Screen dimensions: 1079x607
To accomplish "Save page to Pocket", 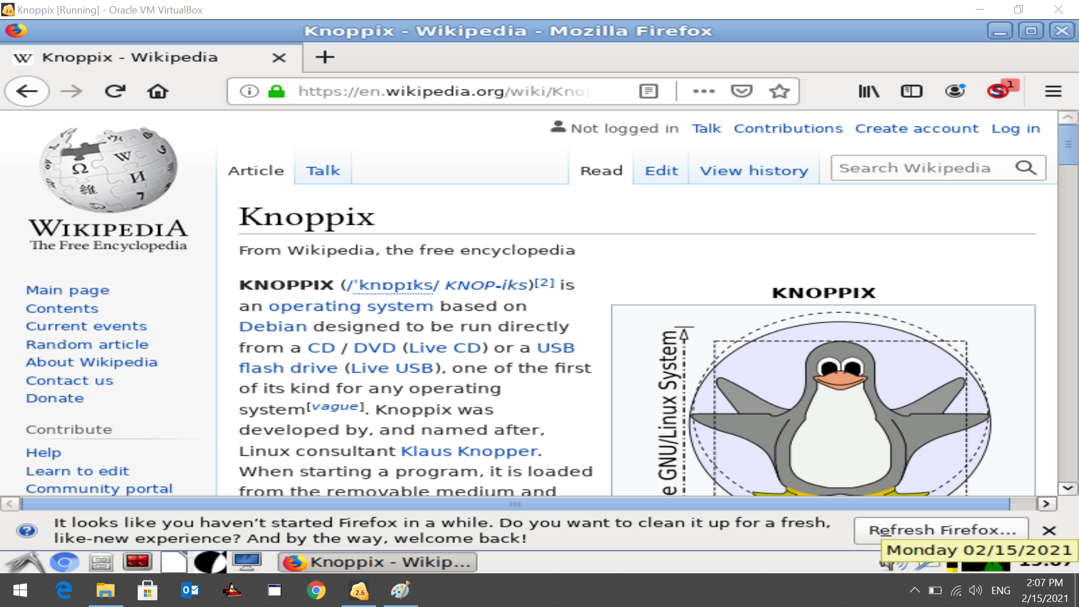I will [x=742, y=90].
